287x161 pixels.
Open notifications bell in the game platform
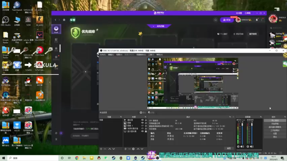(257, 20)
